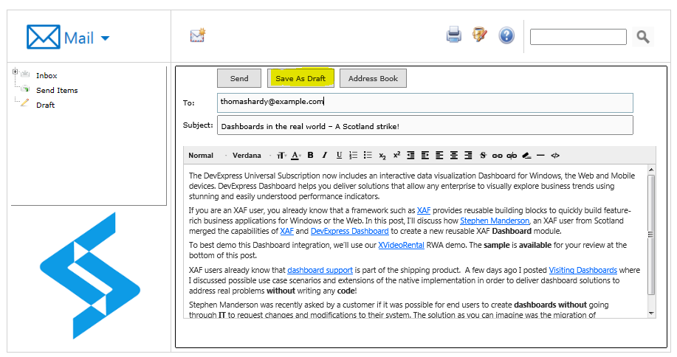The image size is (677, 357).
Task: Click the indent icon
Action: point(425,155)
